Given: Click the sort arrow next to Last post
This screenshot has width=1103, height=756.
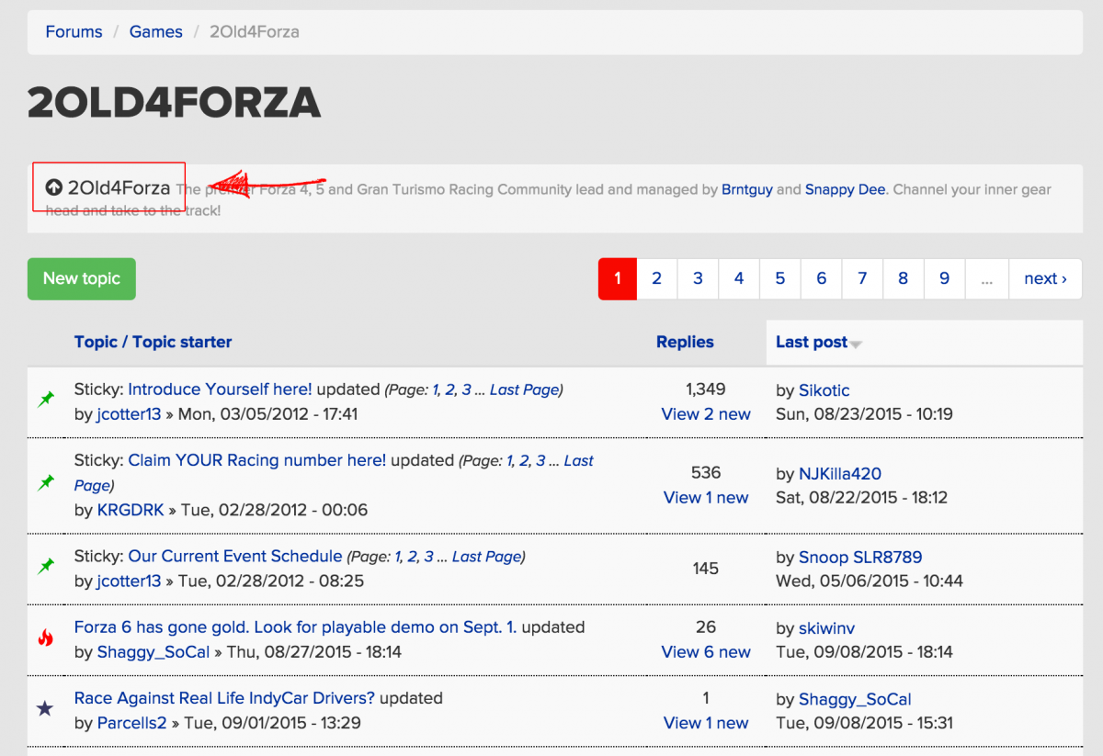Looking at the screenshot, I should [x=856, y=344].
